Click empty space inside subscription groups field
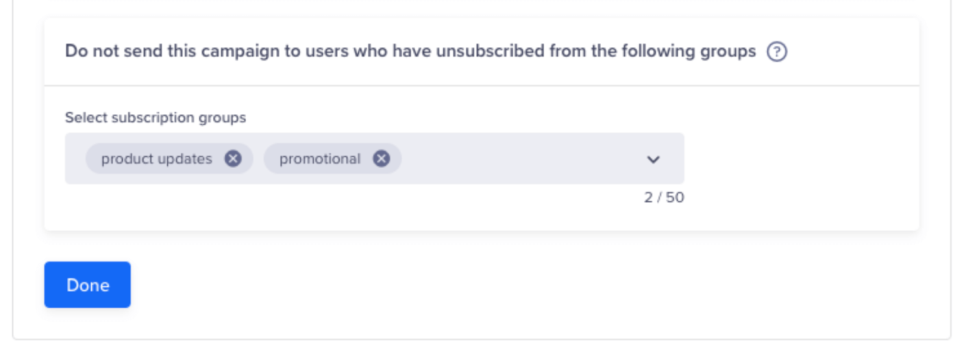 521,159
